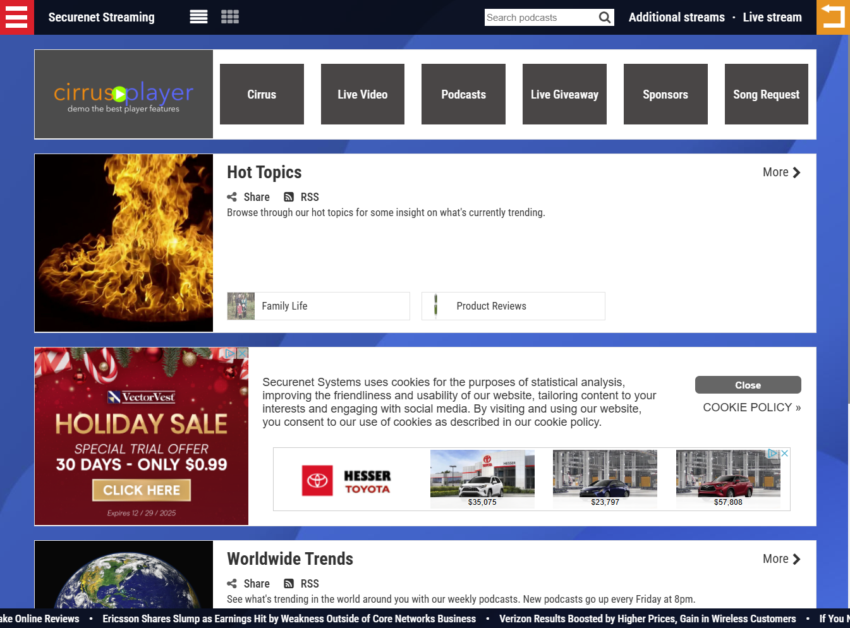Open the red hamburger menu
This screenshot has width=850, height=628.
coord(16,17)
